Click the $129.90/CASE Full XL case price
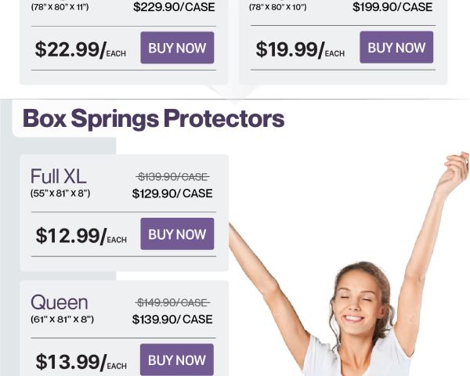Viewport: 470px width, 376px height. point(172,193)
